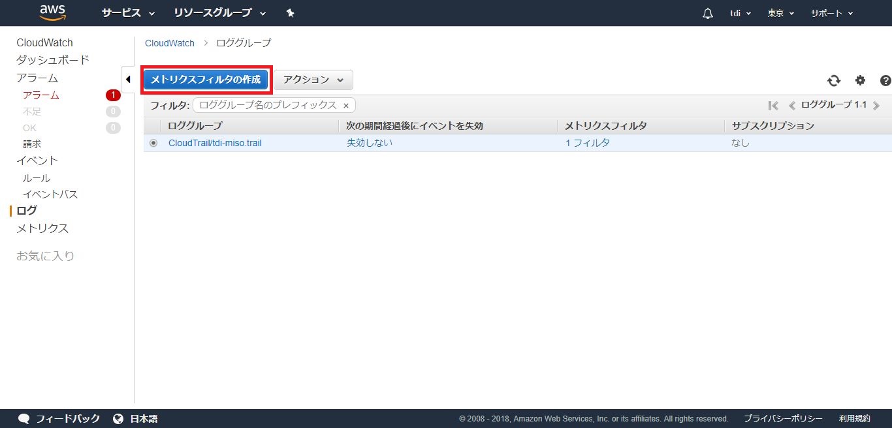The width and height of the screenshot is (892, 428).
Task: Click the AWS logo home icon
Action: click(54, 12)
